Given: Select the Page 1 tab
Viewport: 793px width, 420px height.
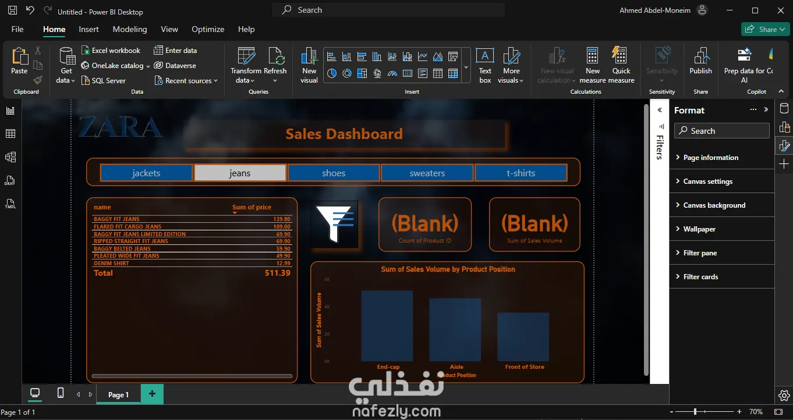Looking at the screenshot, I should click(x=118, y=394).
